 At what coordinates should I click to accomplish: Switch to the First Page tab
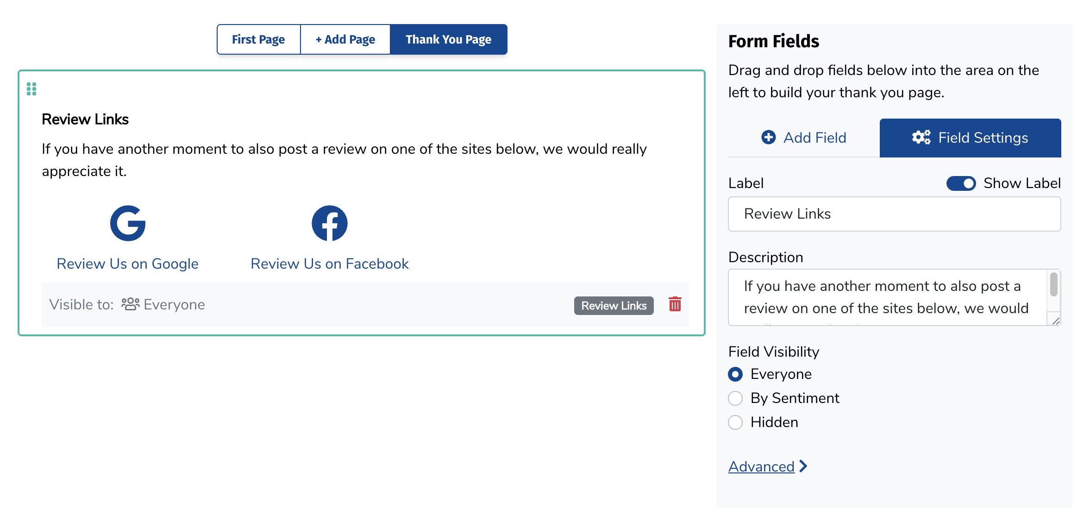pyautogui.click(x=258, y=40)
